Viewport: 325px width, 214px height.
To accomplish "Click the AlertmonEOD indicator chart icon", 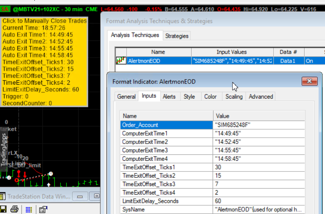I will click(x=121, y=61).
